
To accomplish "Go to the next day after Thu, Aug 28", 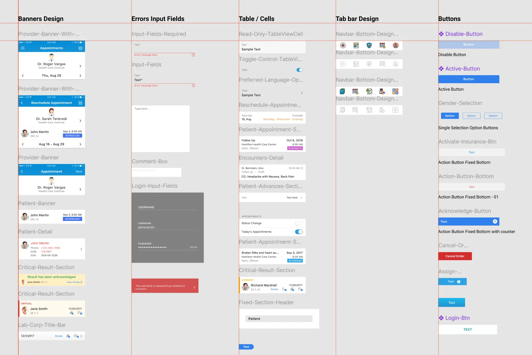I will coord(80,76).
